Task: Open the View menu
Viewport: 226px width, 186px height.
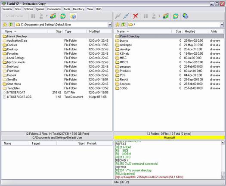Action: [x=90, y=9]
